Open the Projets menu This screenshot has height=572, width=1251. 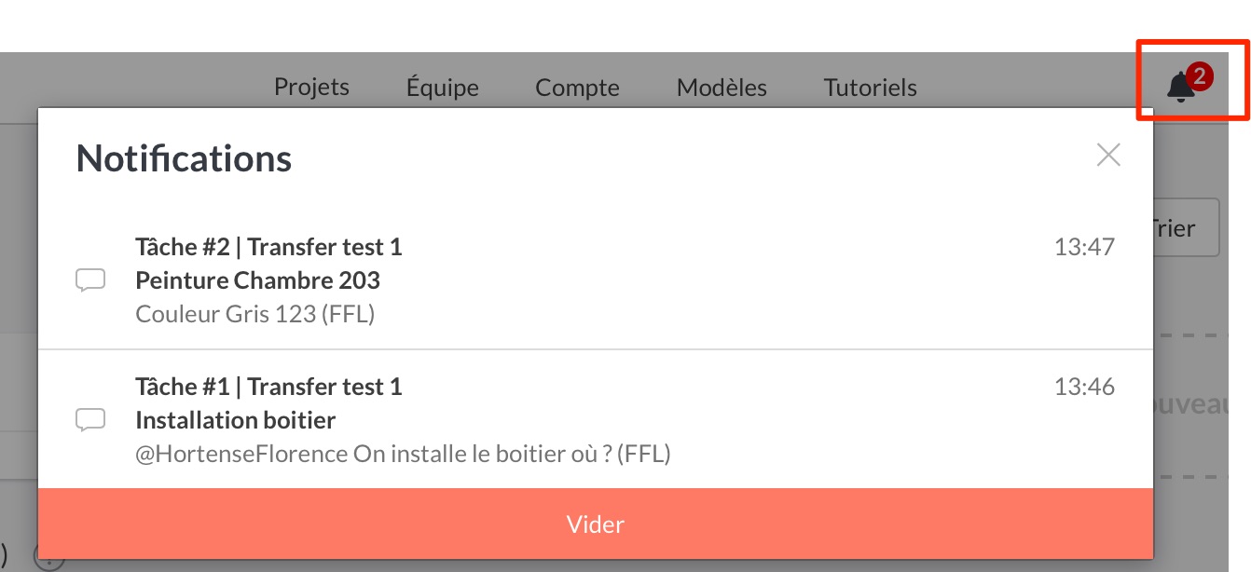point(311,88)
